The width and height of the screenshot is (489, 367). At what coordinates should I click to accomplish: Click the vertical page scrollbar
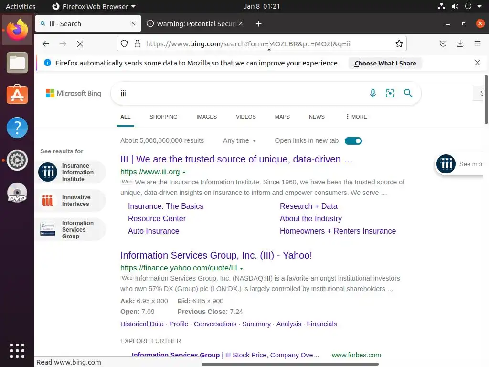point(486,100)
